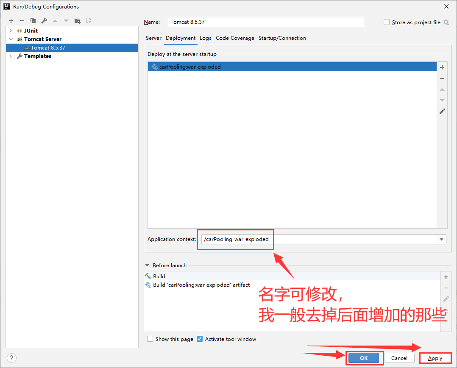Enable Store as project file
457x368 pixels.
click(x=386, y=22)
